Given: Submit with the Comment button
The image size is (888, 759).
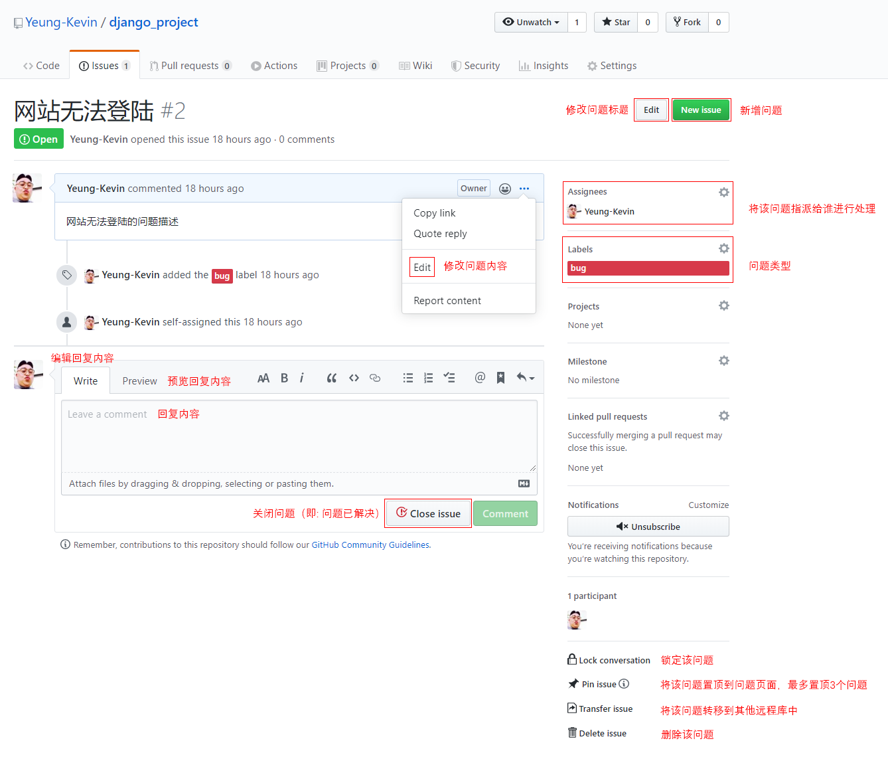Looking at the screenshot, I should point(505,513).
